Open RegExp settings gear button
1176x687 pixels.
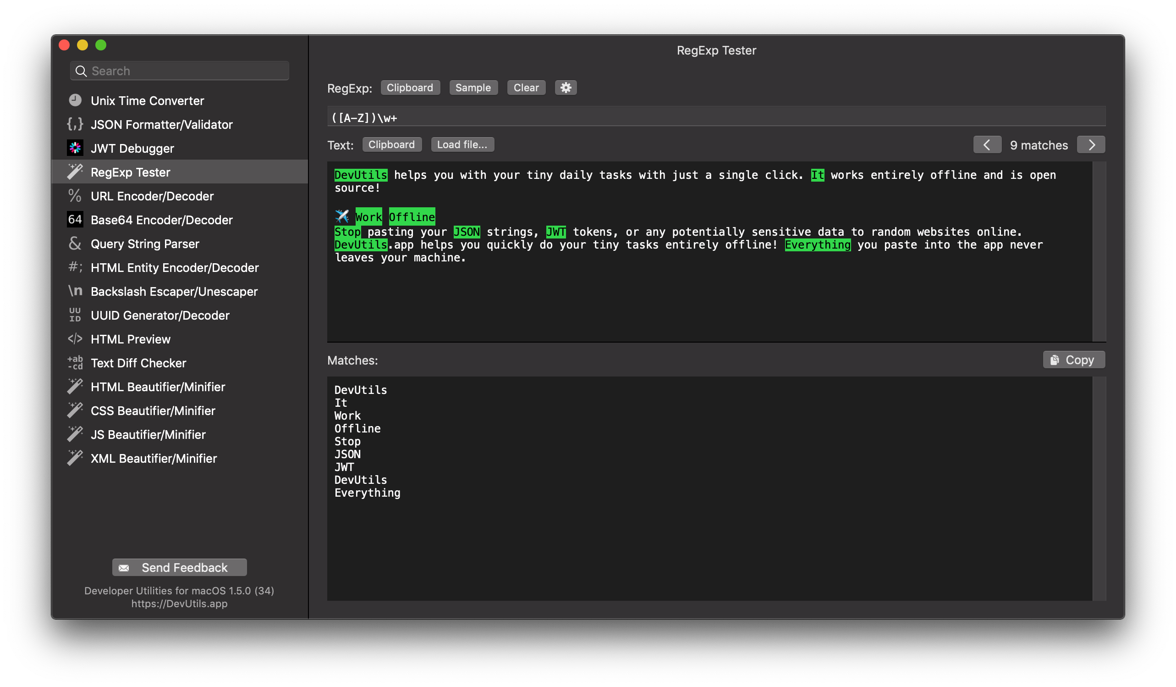coord(566,88)
